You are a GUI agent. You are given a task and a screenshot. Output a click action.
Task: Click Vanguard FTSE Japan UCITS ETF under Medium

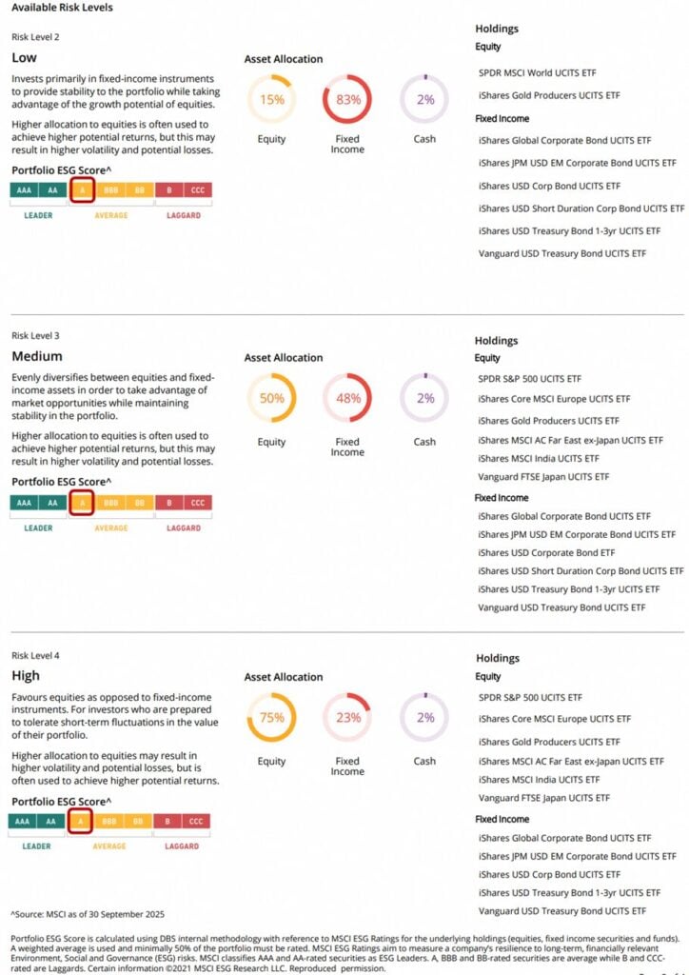(543, 477)
